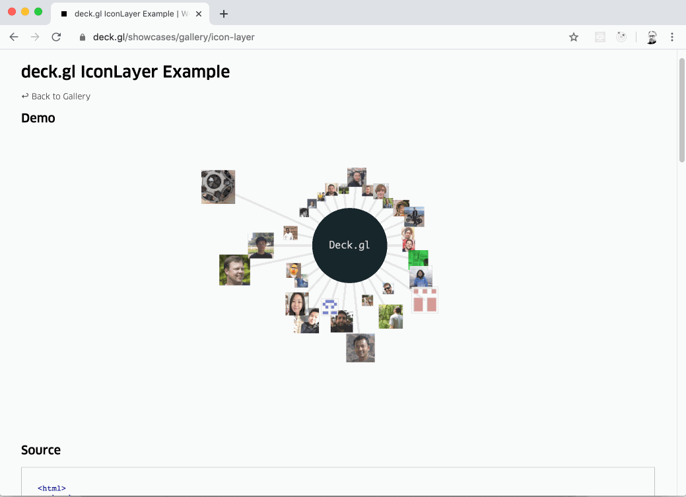This screenshot has width=686, height=497.
Task: Click the circular extension icon beside profile
Action: 621,37
